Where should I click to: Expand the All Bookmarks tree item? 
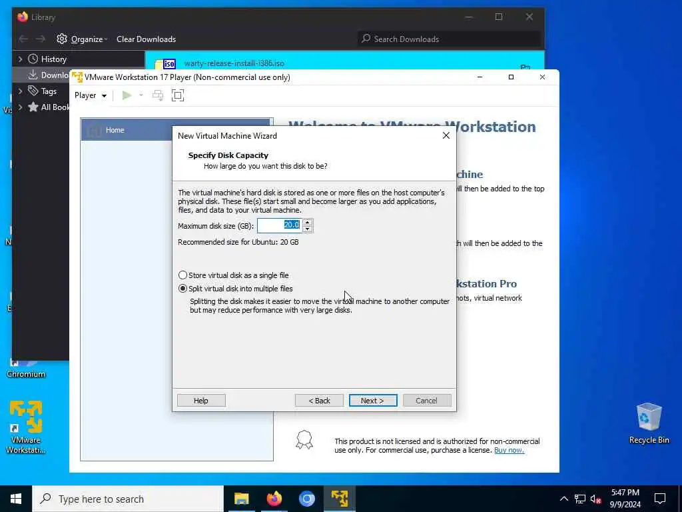20,107
